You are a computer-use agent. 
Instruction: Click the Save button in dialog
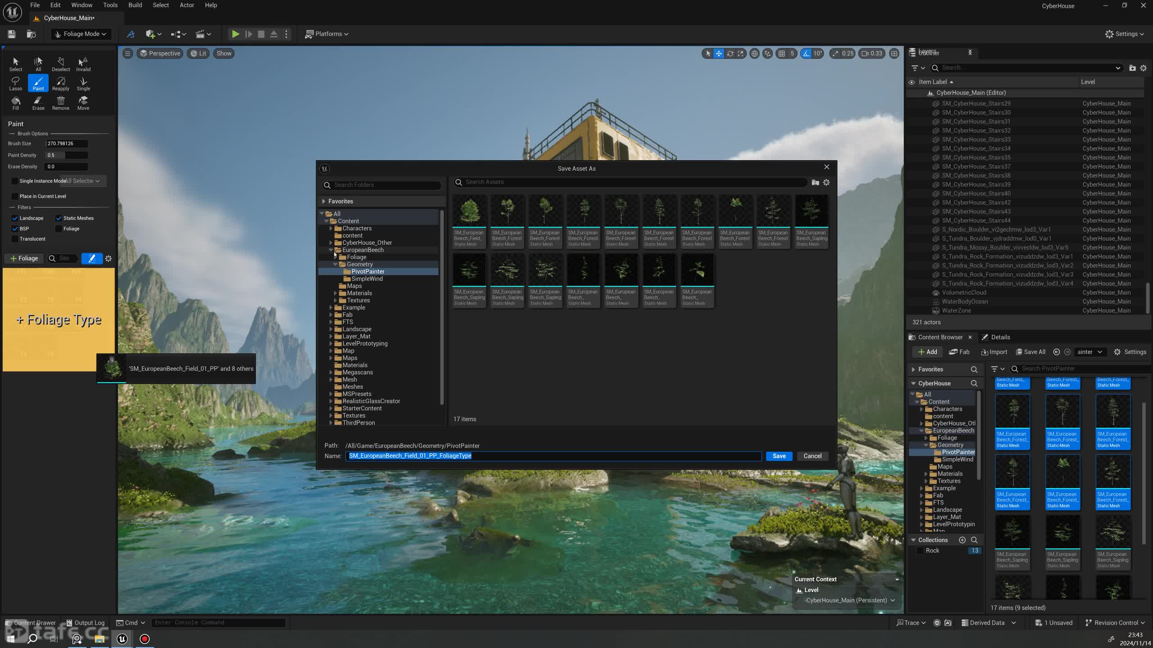[779, 456]
